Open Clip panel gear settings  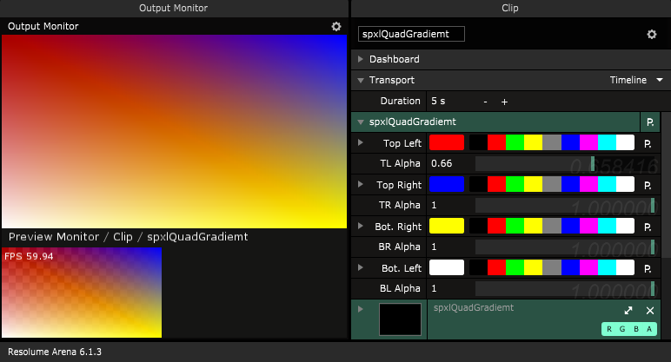click(651, 35)
